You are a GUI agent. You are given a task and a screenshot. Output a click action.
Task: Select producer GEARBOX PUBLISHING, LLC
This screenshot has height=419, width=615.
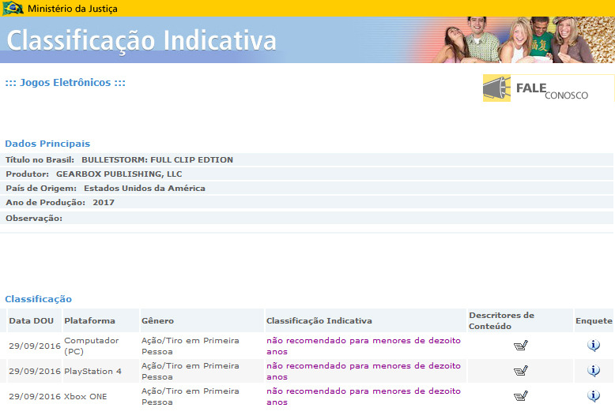[119, 174]
